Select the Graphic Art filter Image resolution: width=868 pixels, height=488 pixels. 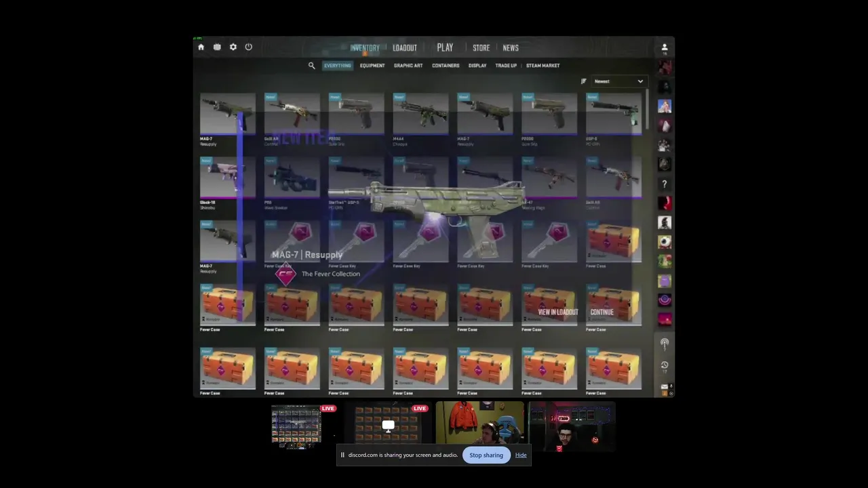pos(408,66)
